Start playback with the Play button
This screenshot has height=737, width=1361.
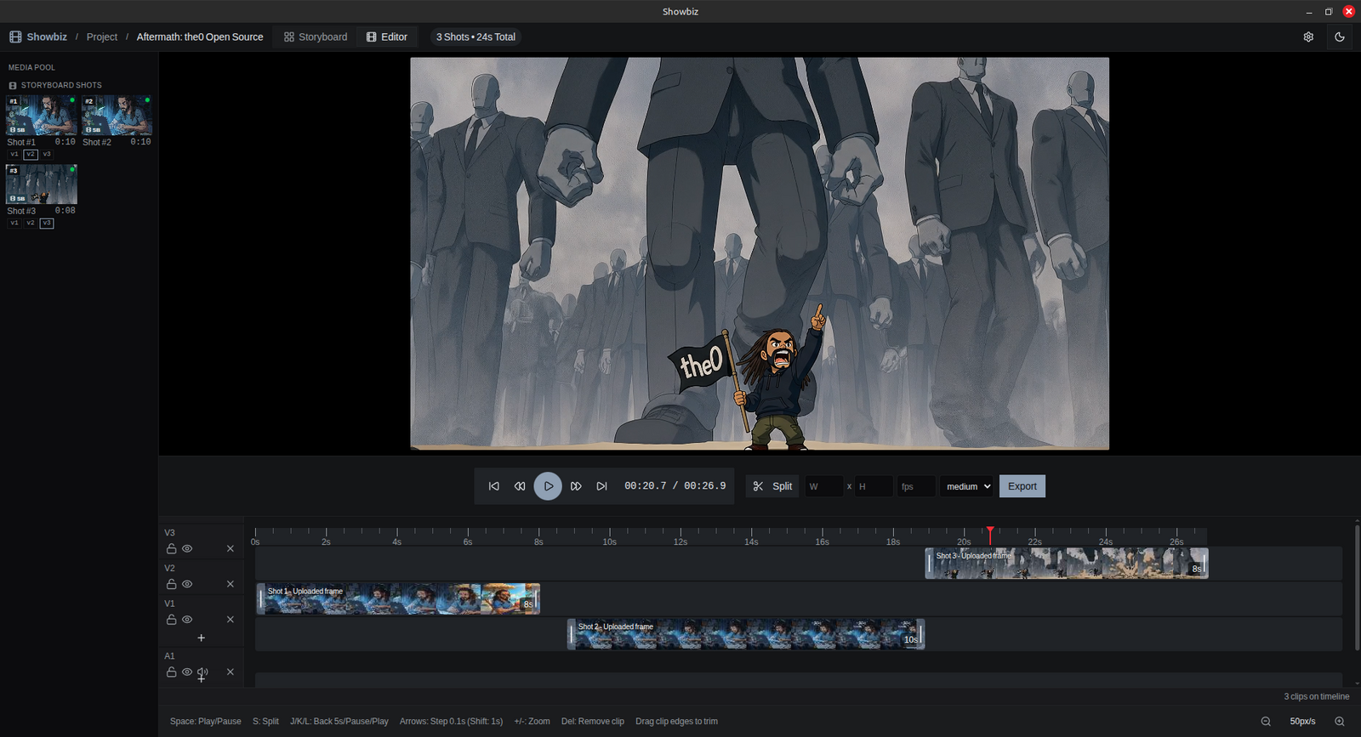pos(548,486)
